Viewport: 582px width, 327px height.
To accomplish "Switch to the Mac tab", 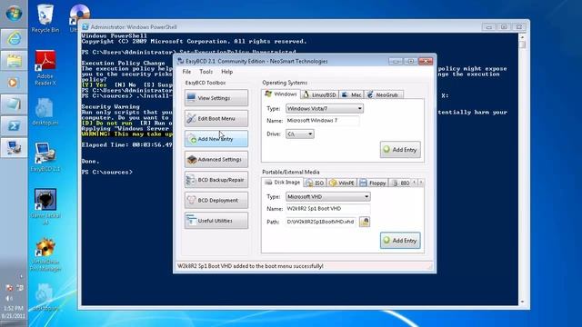I will [351, 94].
